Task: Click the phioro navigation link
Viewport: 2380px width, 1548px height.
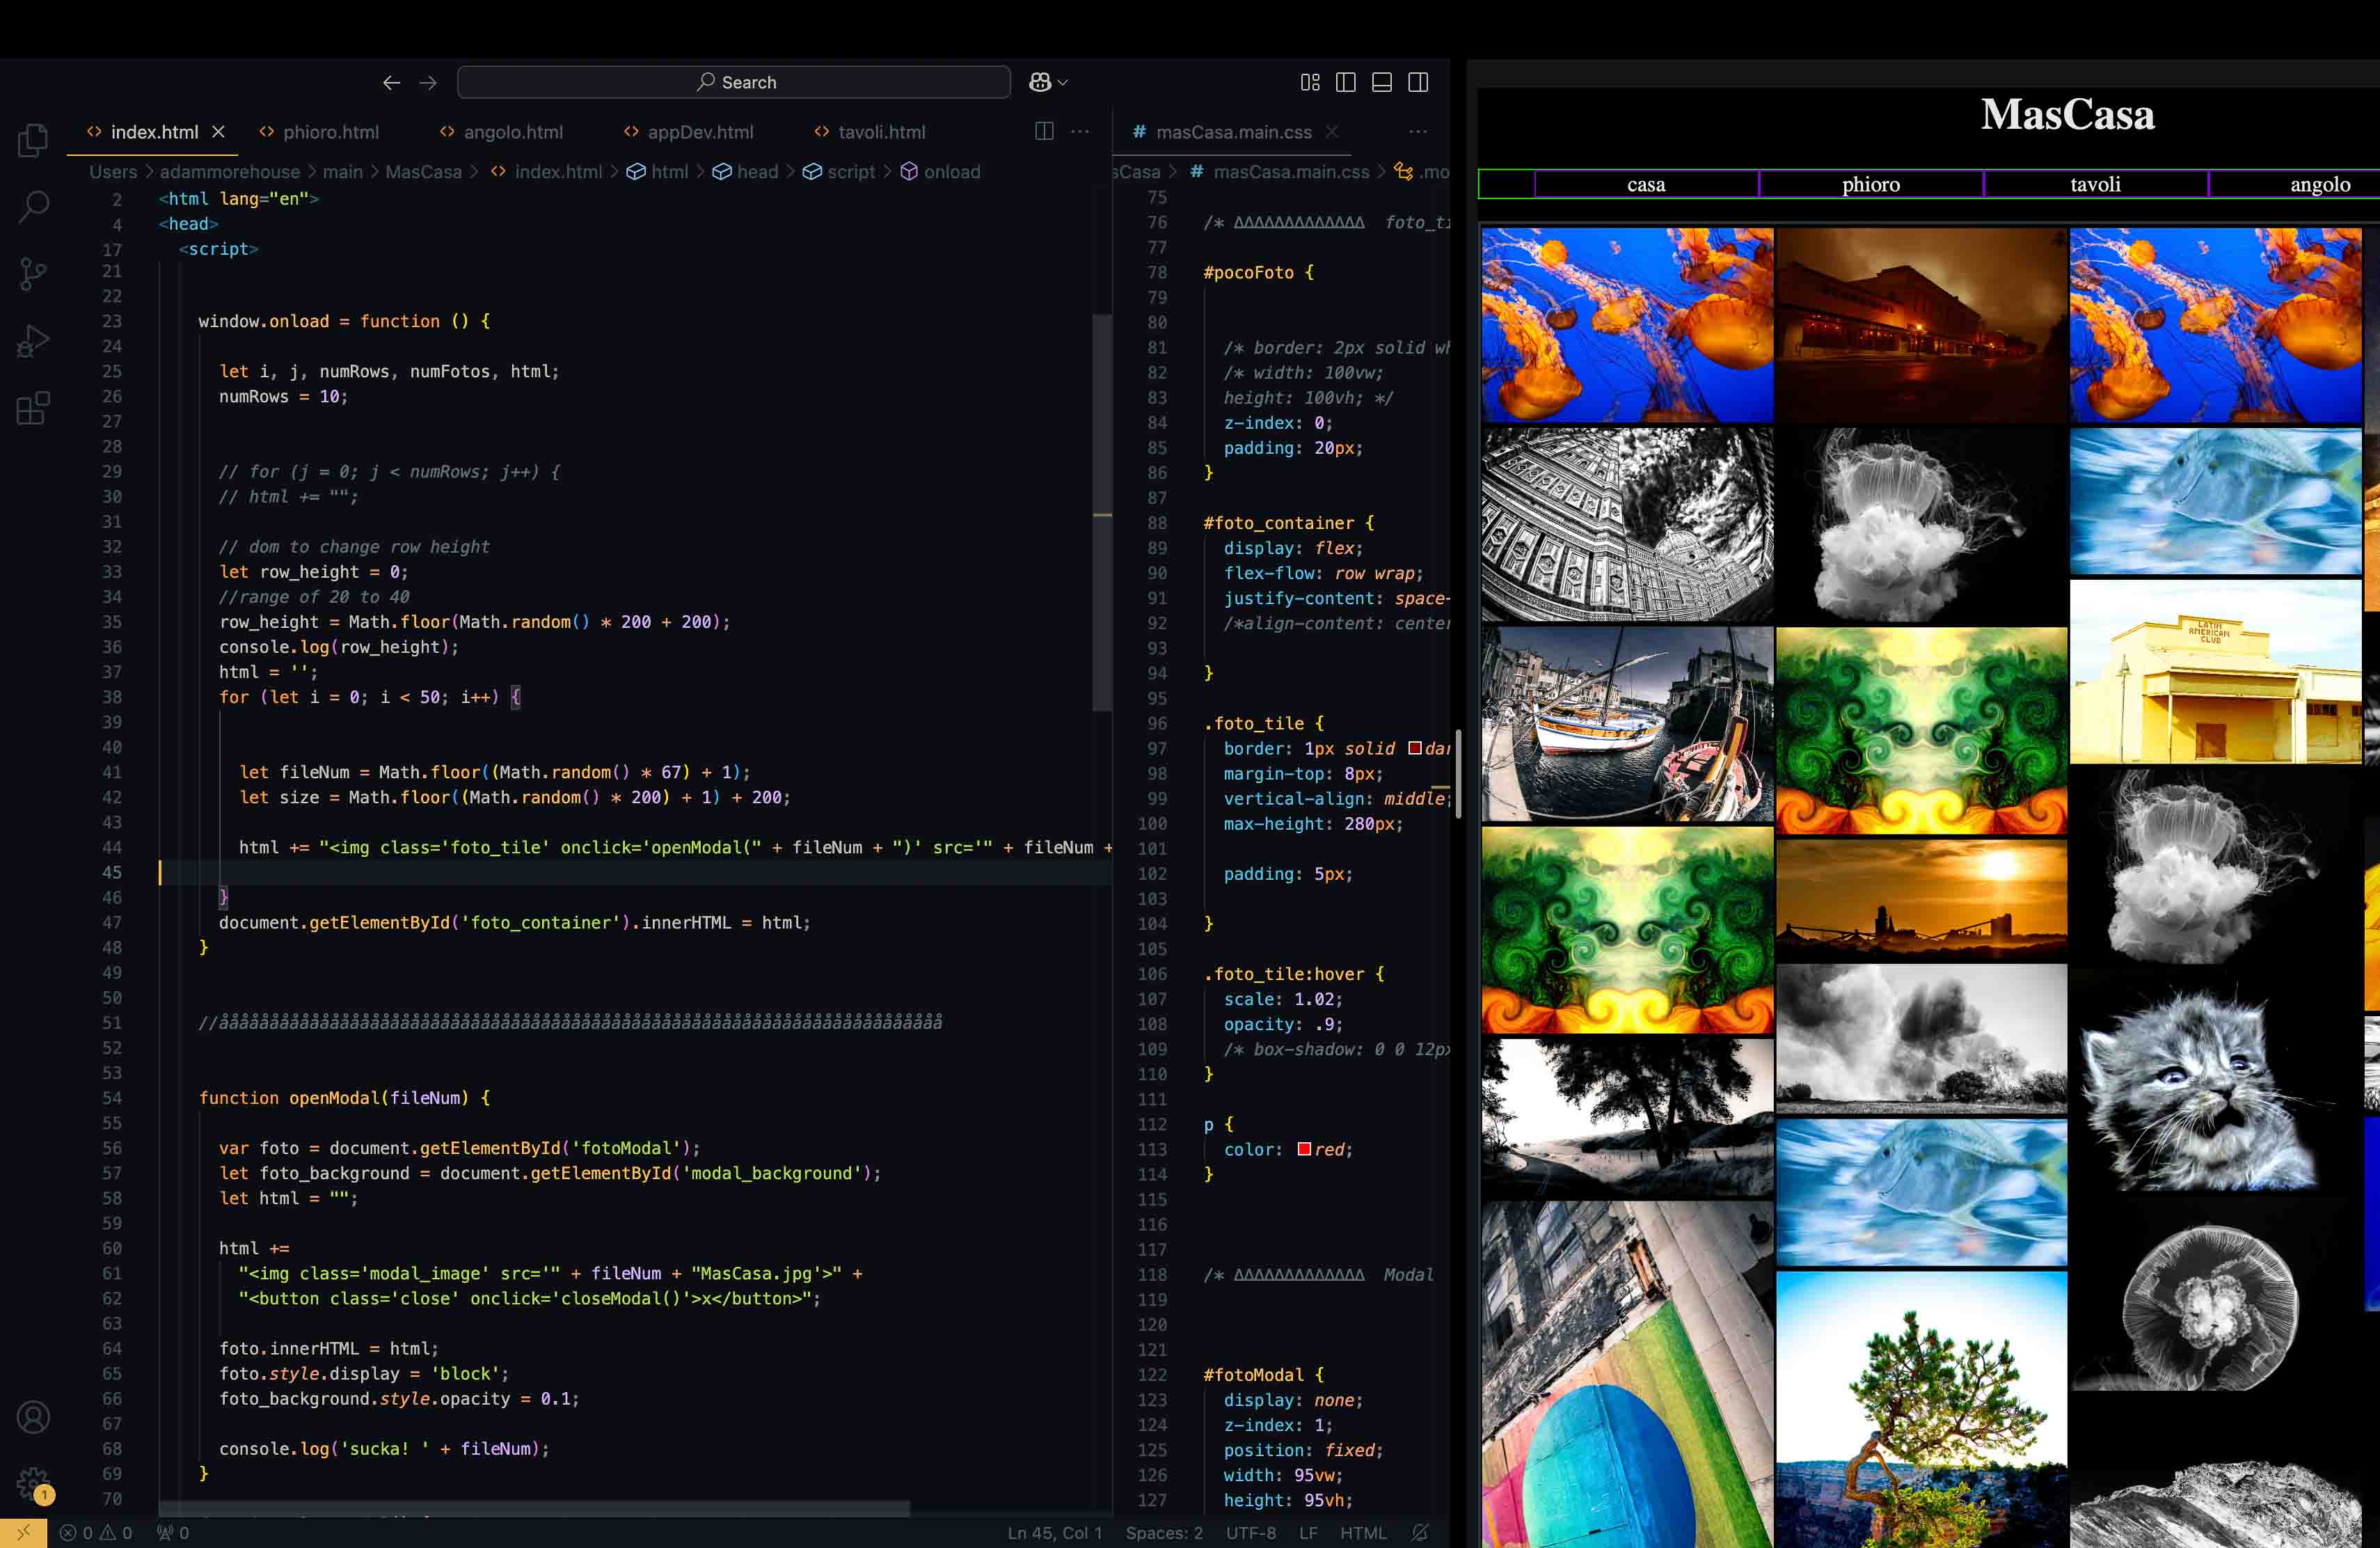Action: point(1870,184)
